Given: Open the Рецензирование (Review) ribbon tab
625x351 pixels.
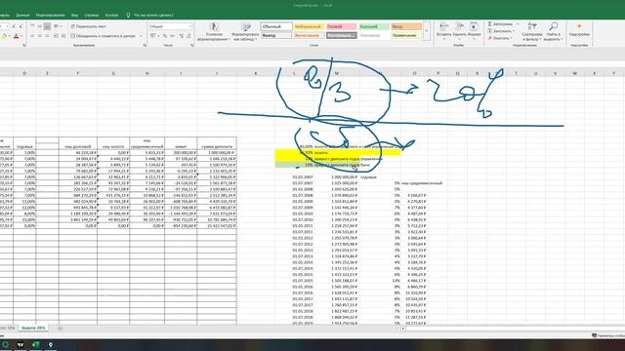Looking at the screenshot, I should point(50,16).
